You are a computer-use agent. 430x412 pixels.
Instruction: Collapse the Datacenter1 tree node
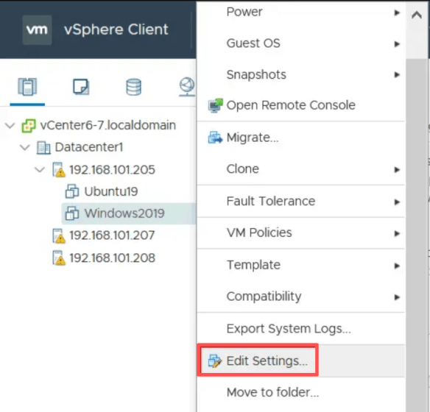[x=25, y=148]
